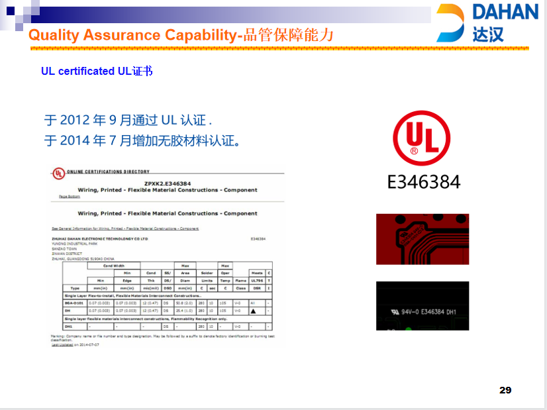
Task: Select the 2014 年 7 月 adhesive-free material line
Action: click(142, 140)
